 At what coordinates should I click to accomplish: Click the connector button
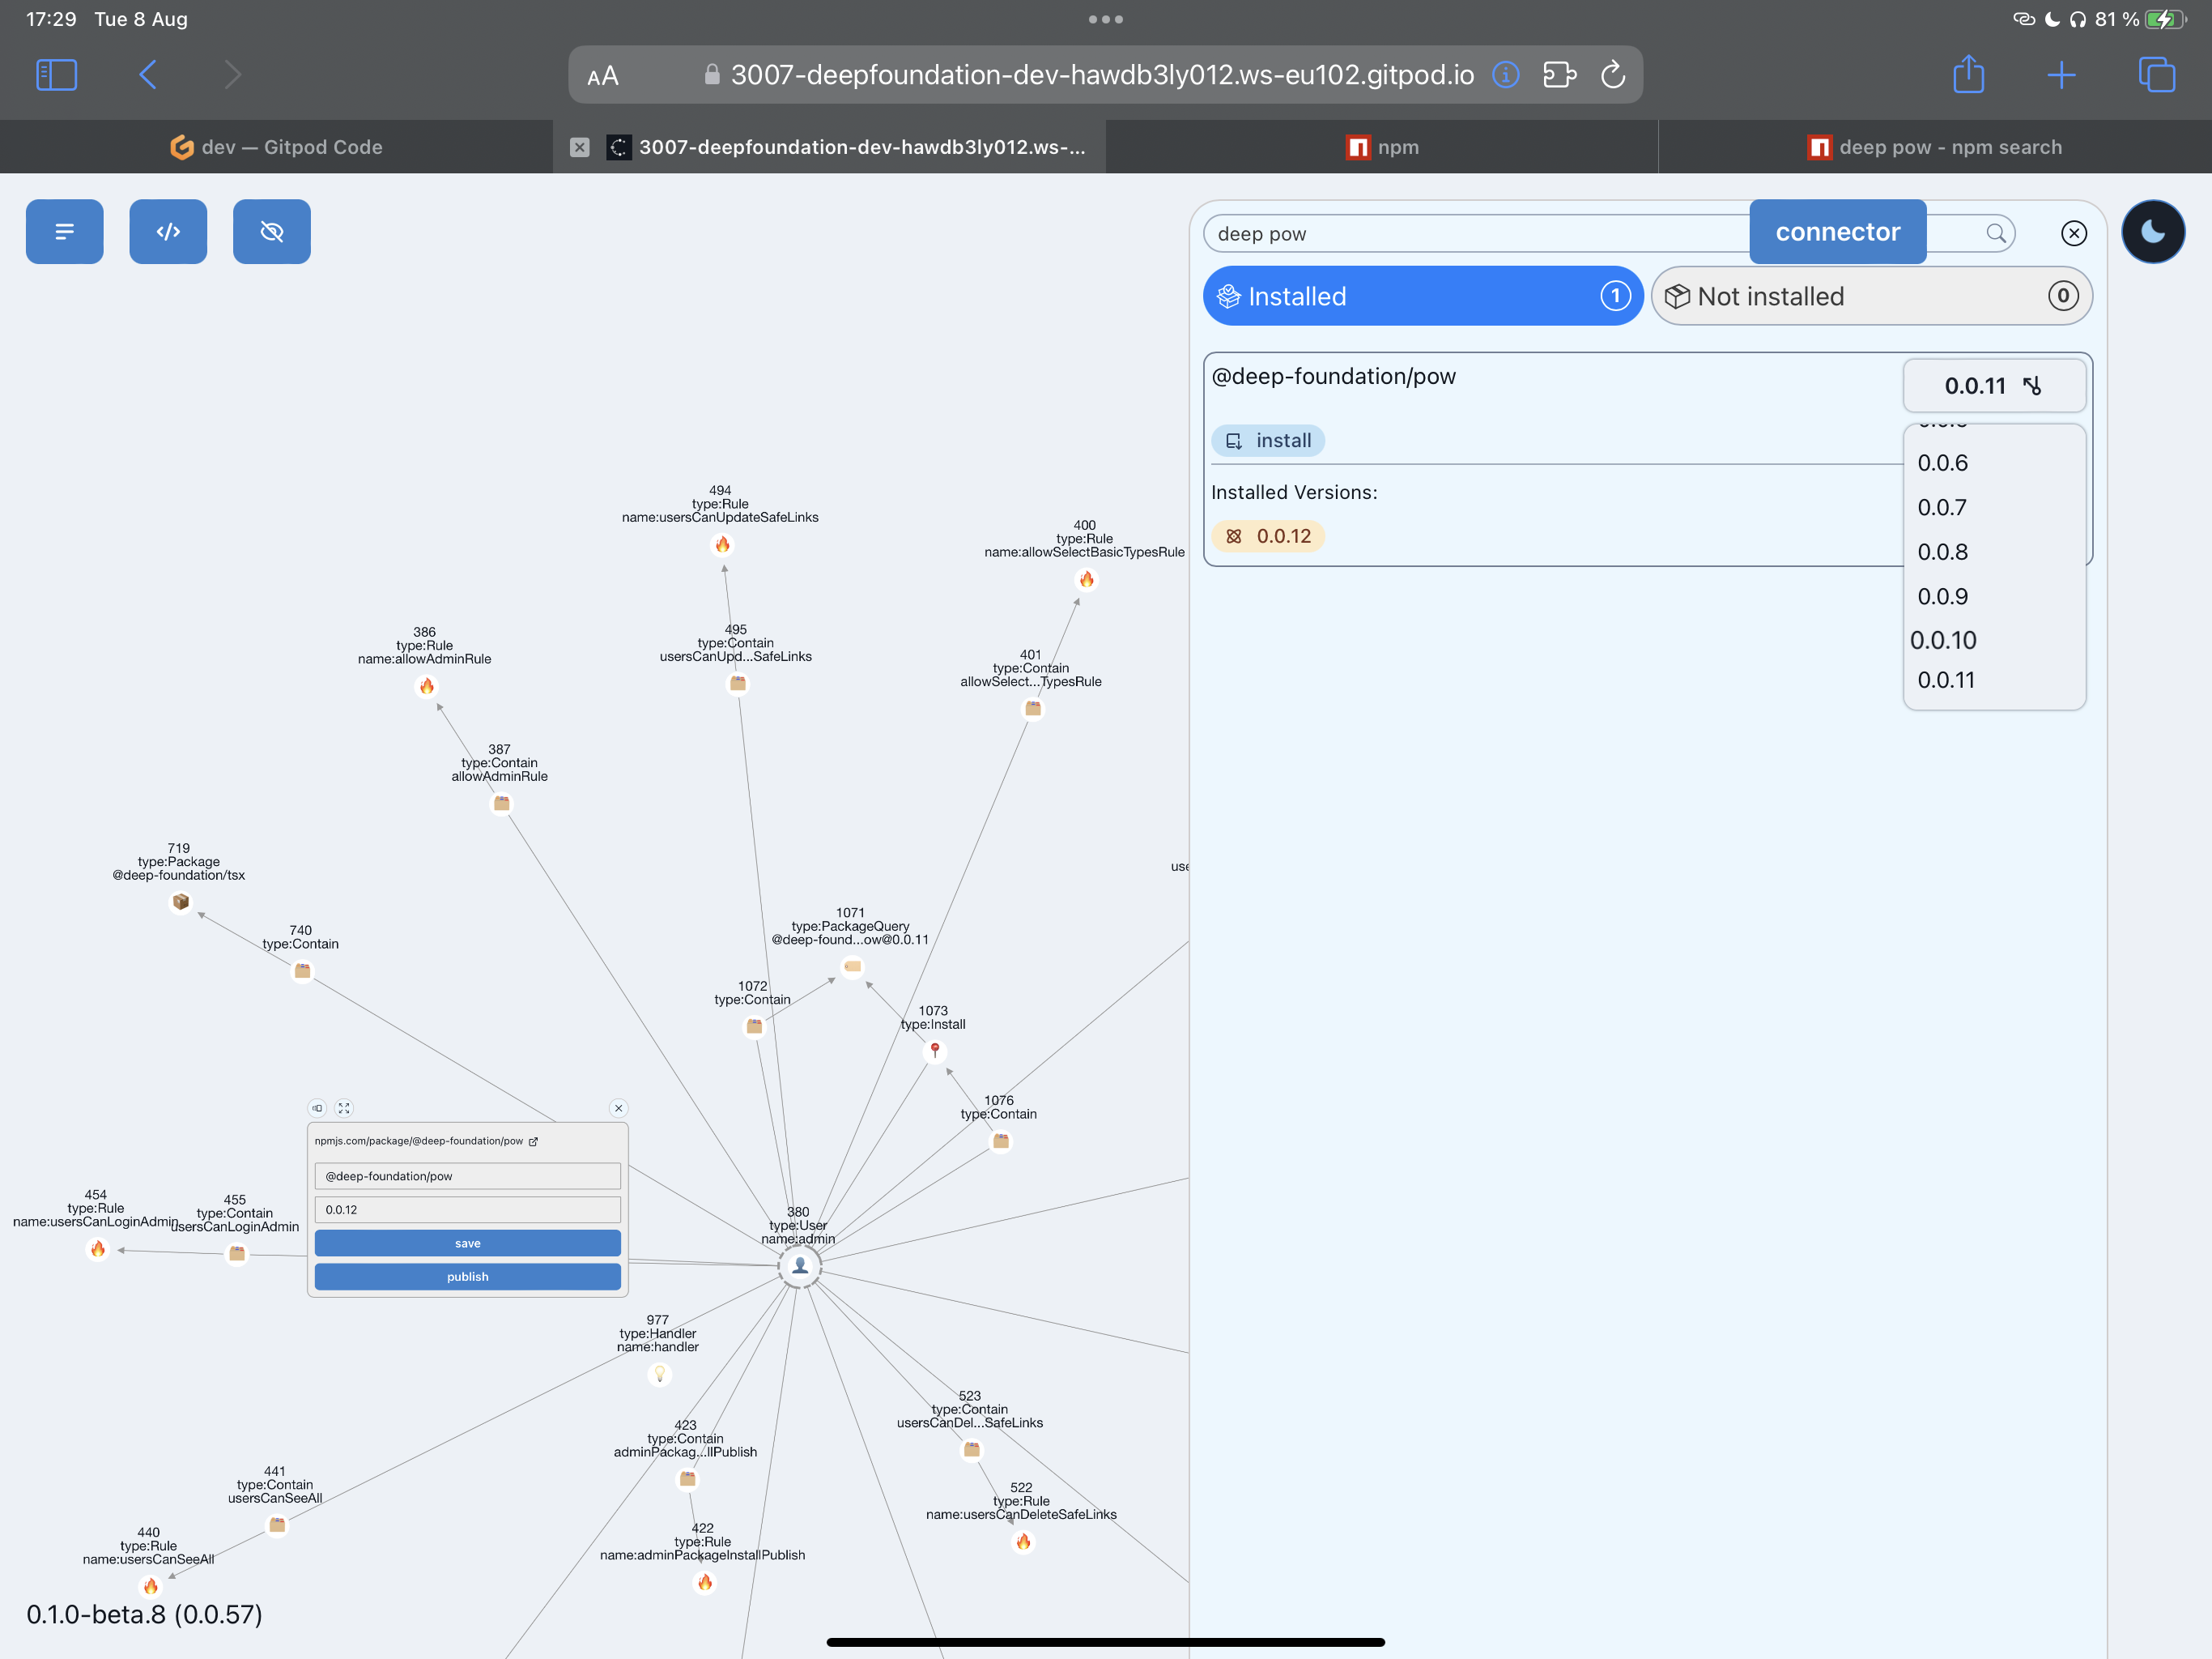1837,231
